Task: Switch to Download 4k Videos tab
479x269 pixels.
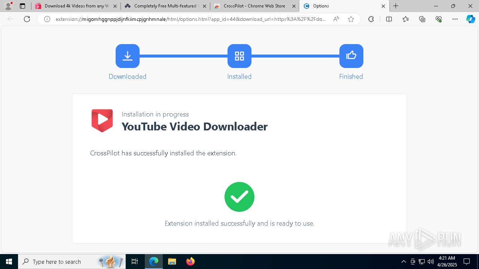Action: (76, 6)
